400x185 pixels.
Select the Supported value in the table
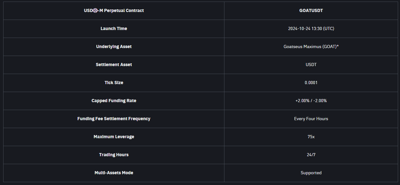tap(311, 173)
